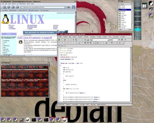Click Mozilla's Forward navigation button
Viewport: 154px width, 123px height.
click(x=9, y=7)
